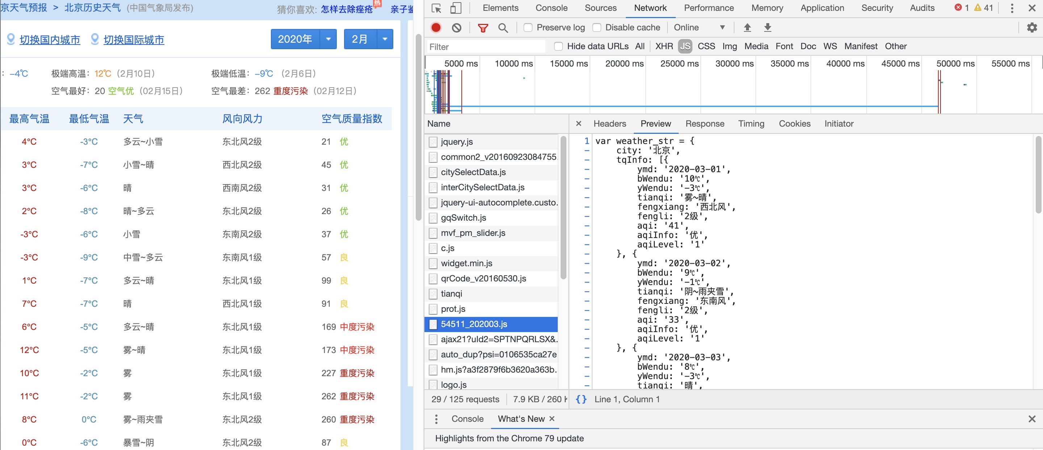Open the 2020年 year dropdown arrow

pyautogui.click(x=328, y=39)
